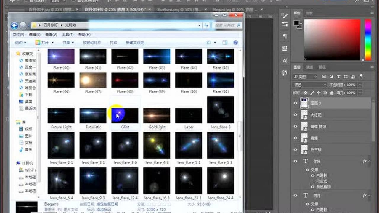Click the 新建文件夹 button
The image size is (379, 213).
[x=135, y=43]
